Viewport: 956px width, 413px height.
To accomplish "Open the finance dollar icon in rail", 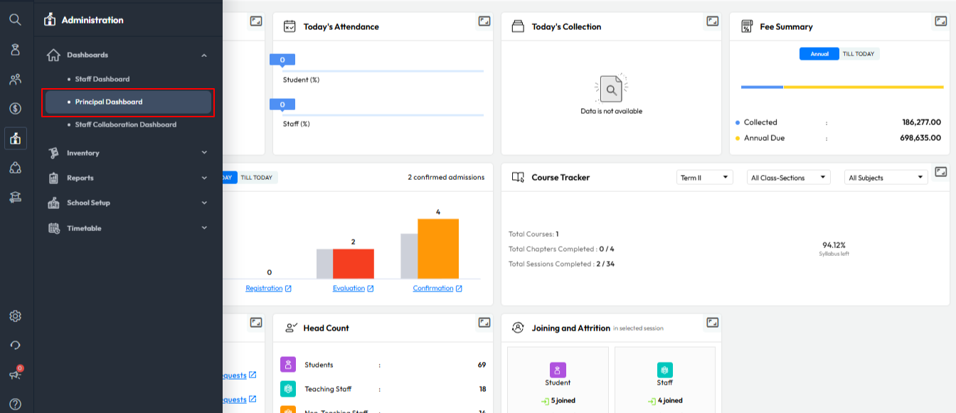I will (x=15, y=109).
